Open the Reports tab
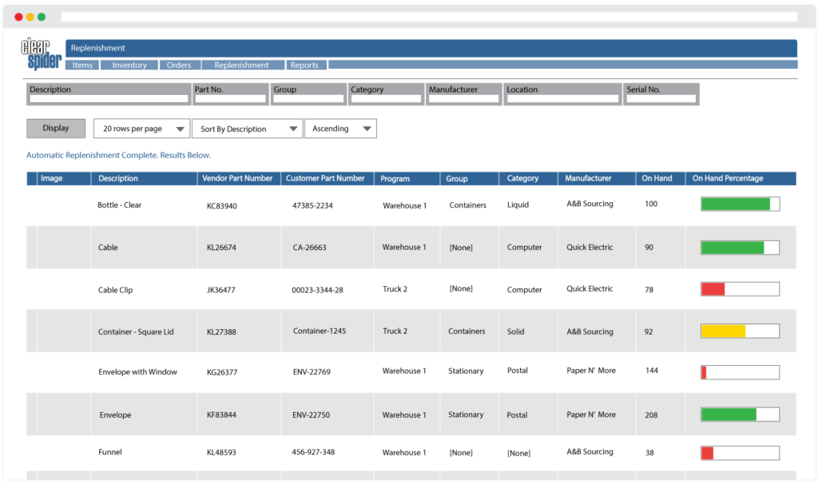This screenshot has height=484, width=818. point(306,65)
